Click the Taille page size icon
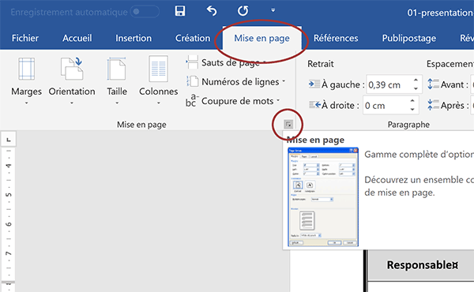This screenshot has width=474, height=292. point(116,69)
